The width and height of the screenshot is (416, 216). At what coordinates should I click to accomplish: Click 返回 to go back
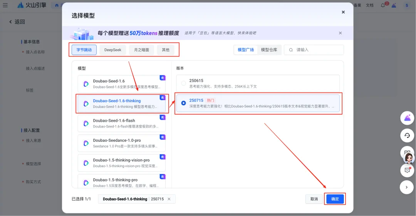[20, 22]
